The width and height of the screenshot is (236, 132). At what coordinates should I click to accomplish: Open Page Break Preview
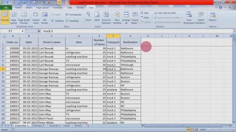(24, 18)
